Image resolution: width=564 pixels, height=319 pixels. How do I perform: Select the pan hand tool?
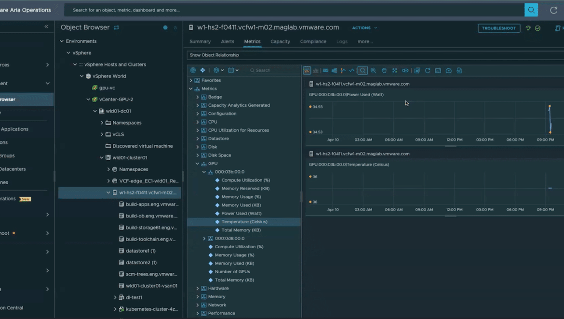(x=384, y=71)
